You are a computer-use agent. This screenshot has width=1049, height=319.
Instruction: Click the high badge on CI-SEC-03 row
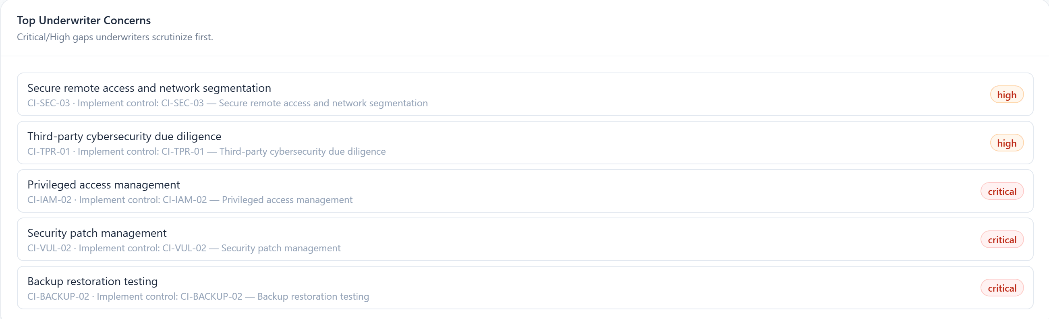1007,95
